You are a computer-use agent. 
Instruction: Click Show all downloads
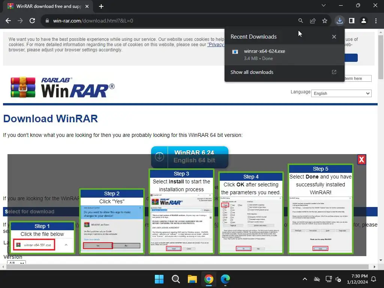coord(252,72)
